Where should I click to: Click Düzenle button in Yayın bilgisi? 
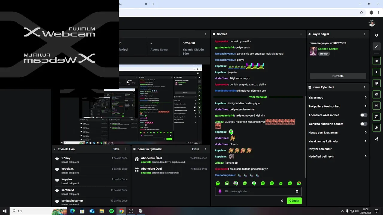point(338,76)
